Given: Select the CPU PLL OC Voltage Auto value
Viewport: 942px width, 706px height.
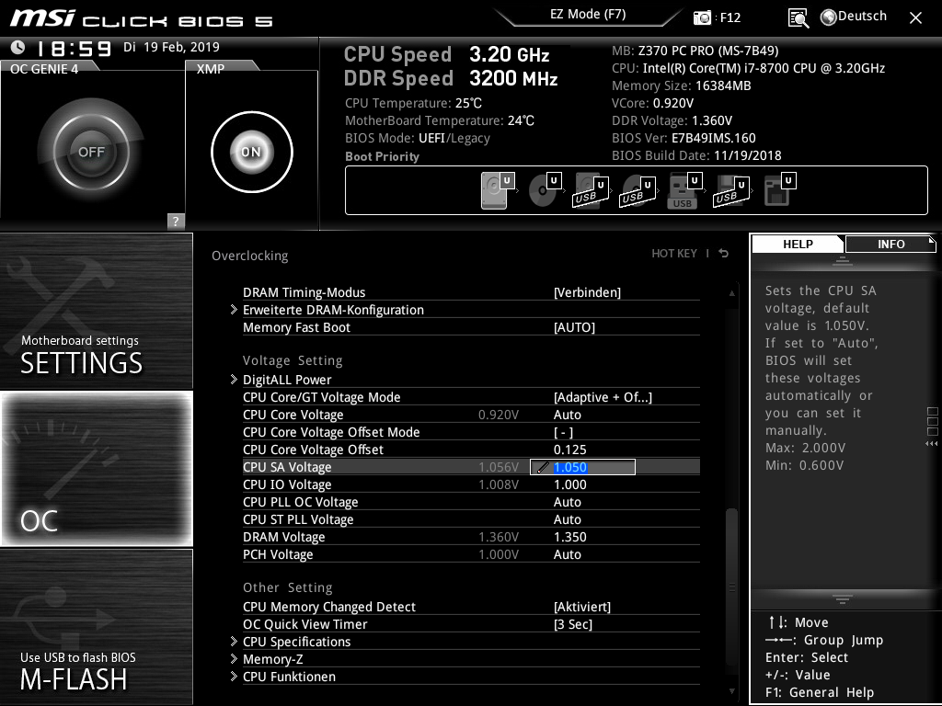Looking at the screenshot, I should (x=567, y=502).
